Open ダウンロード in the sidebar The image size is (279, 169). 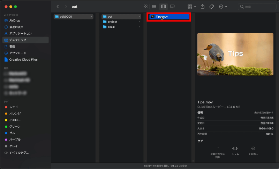(25, 53)
